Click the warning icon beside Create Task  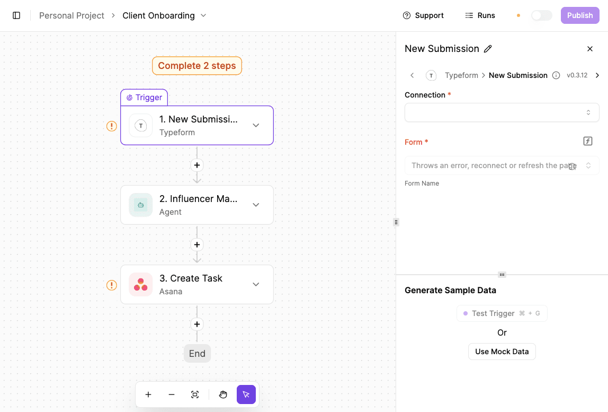112,285
